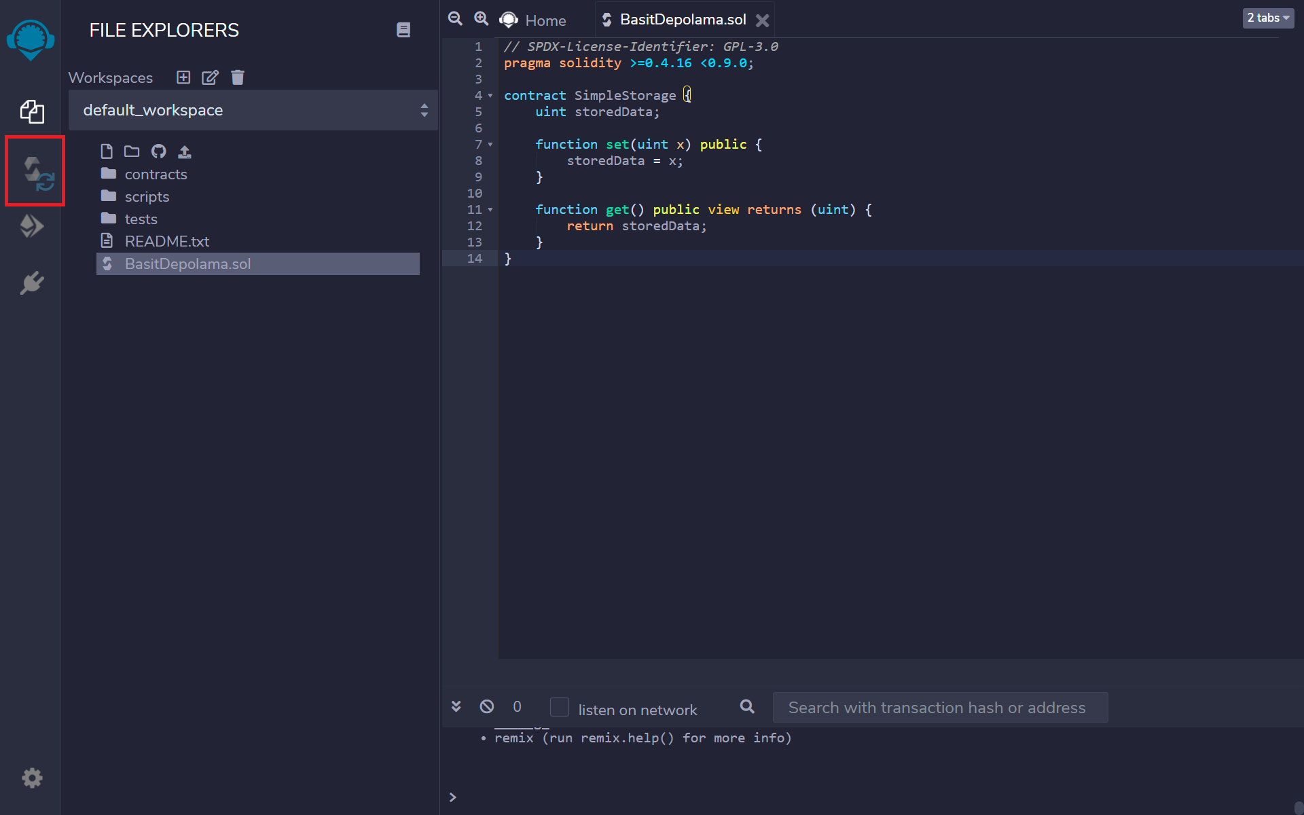Click the pending transactions counter 0
The image size is (1304, 815).
tap(517, 706)
